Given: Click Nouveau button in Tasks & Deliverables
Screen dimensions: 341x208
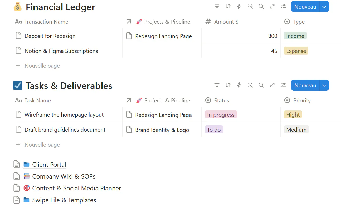Looking at the screenshot, I should pos(305,85).
